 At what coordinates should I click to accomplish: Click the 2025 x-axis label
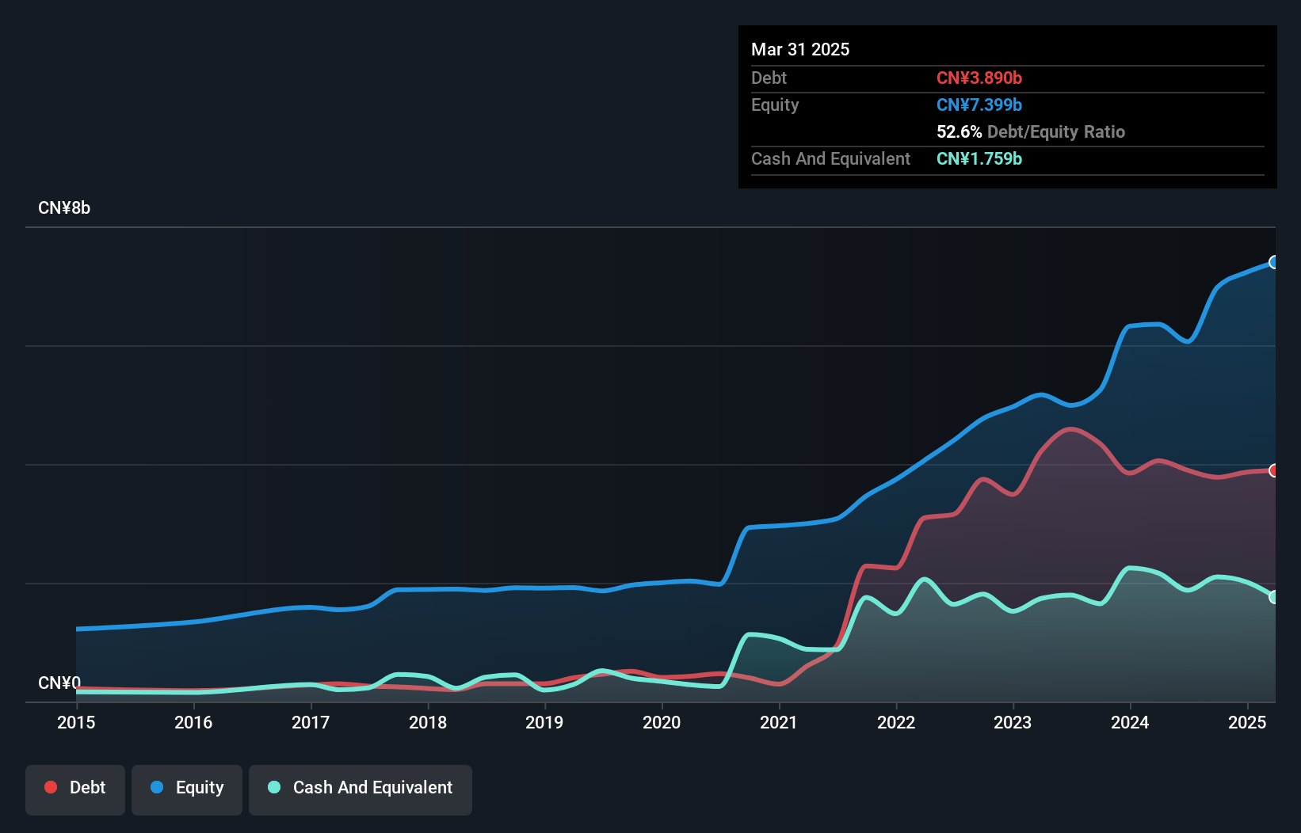point(1247,722)
